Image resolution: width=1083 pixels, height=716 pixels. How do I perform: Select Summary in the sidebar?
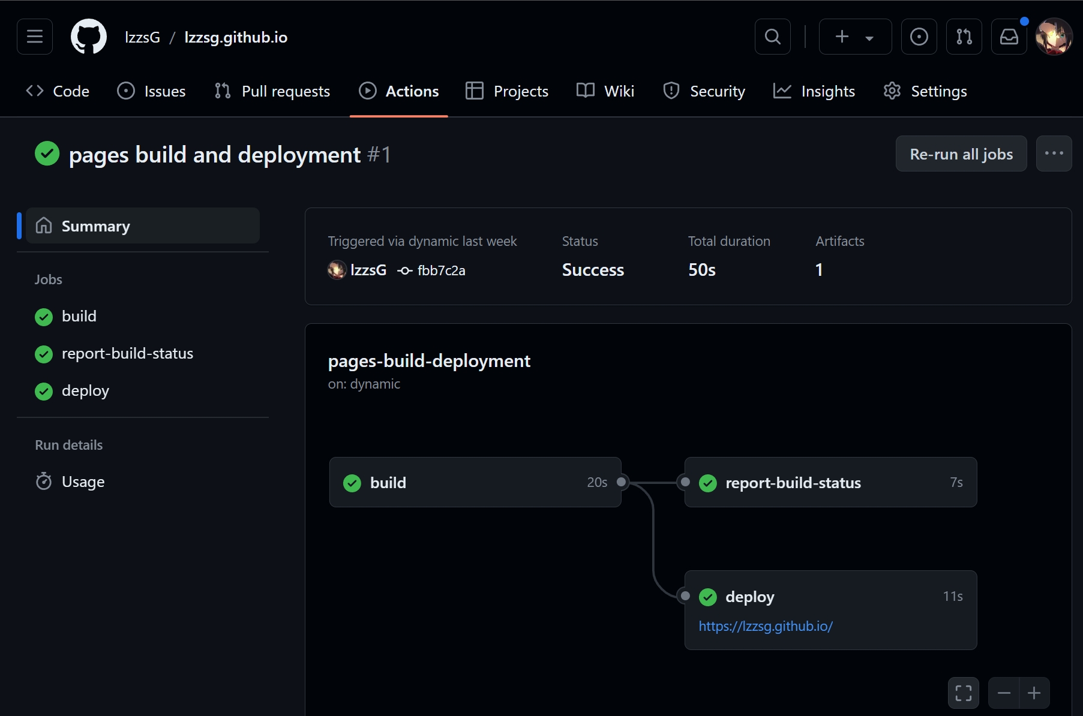(143, 226)
